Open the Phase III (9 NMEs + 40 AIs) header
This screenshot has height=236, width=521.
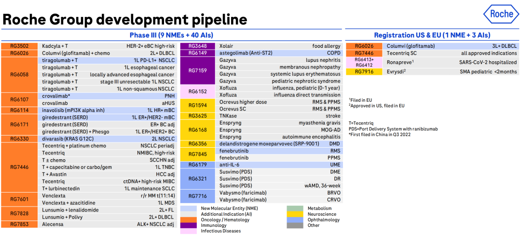[x=171, y=35]
